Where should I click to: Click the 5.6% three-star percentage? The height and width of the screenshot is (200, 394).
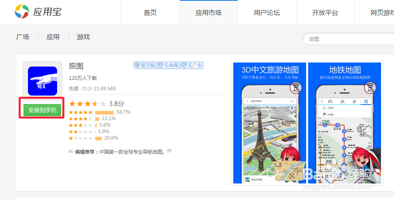point(105,125)
